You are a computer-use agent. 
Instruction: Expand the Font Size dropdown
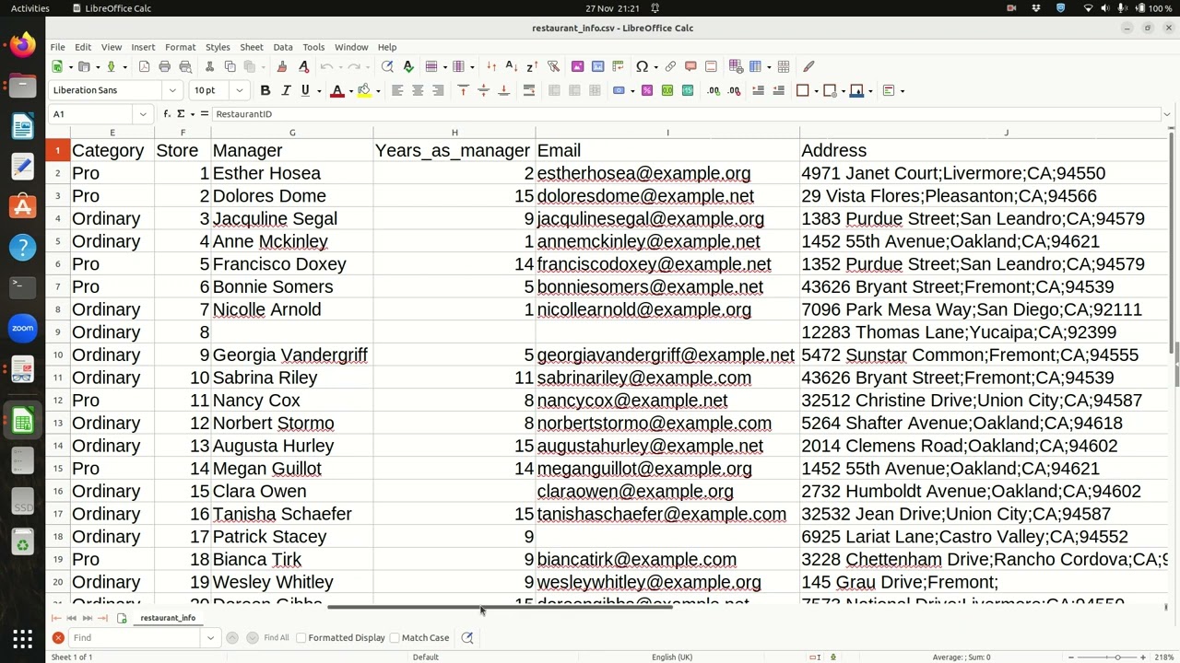(x=240, y=90)
